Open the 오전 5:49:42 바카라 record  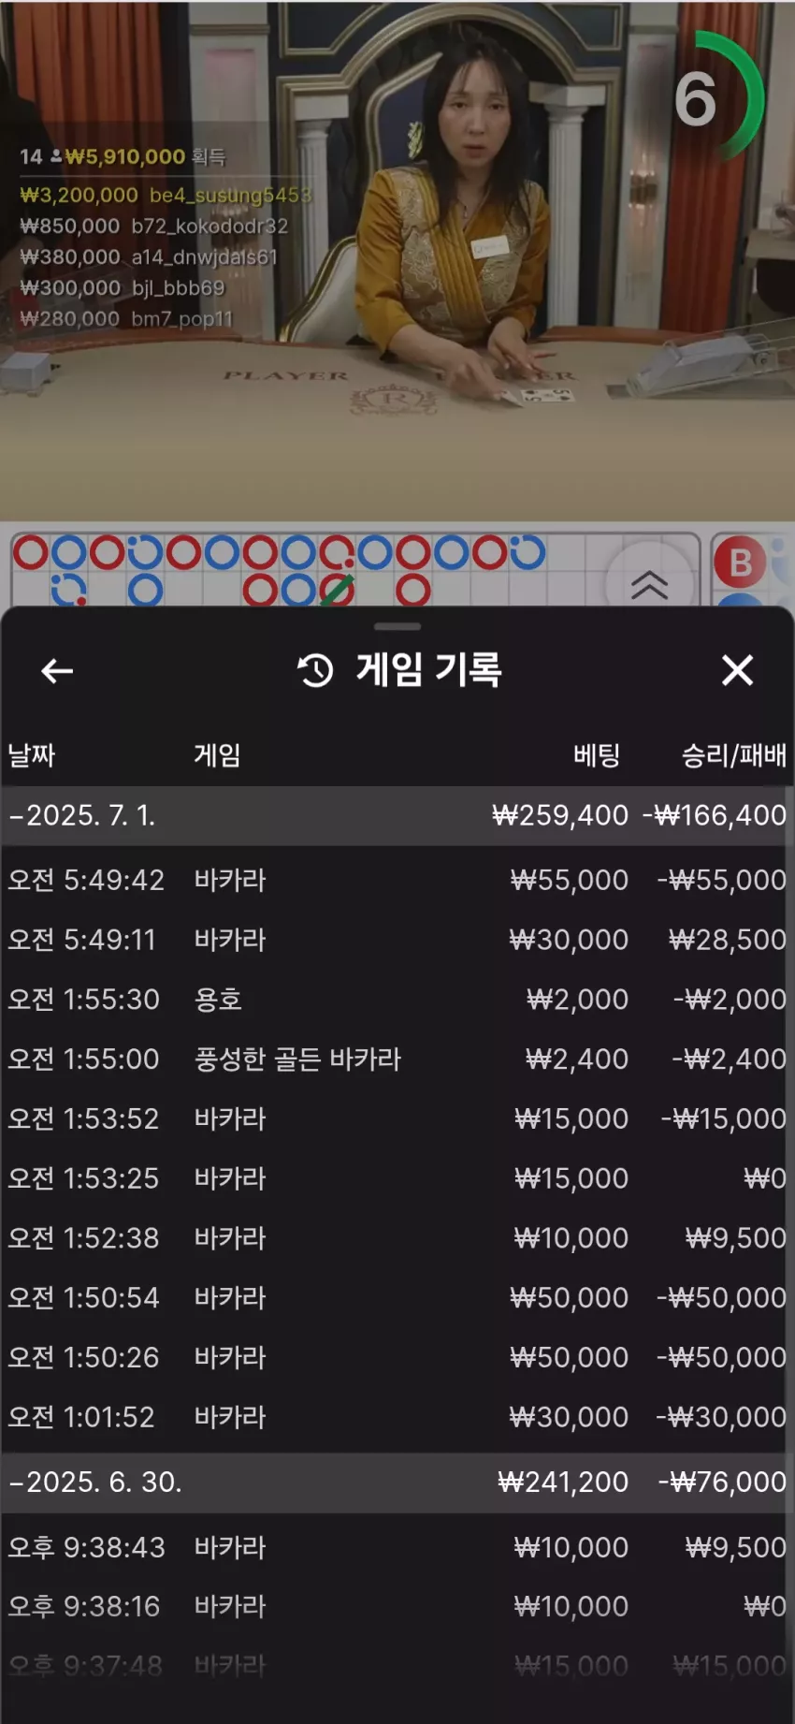pos(397,880)
